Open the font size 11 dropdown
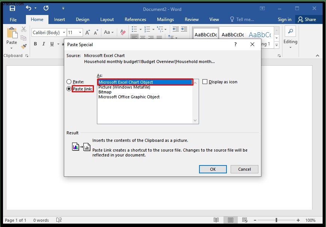This screenshot has height=227, width=326. [80, 33]
